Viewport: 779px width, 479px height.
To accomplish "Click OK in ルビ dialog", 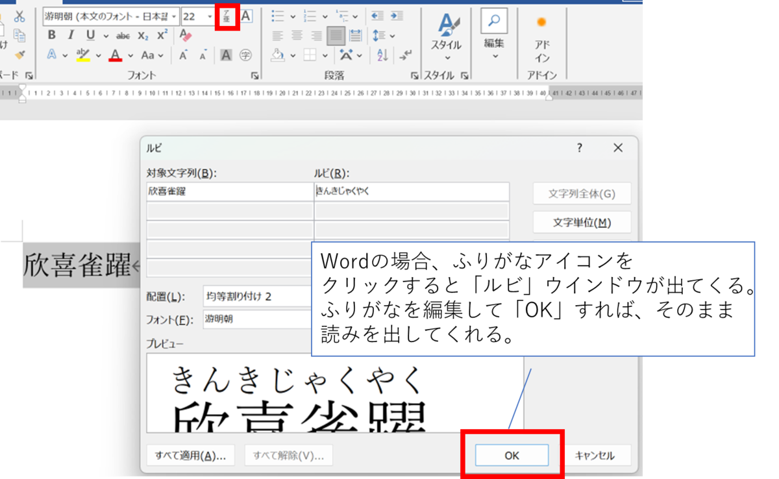I will click(x=512, y=456).
